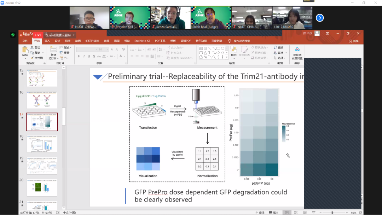This screenshot has height=215, width=382.
Task: Click the green Zoom encryption shield icon
Action: tap(13, 35)
